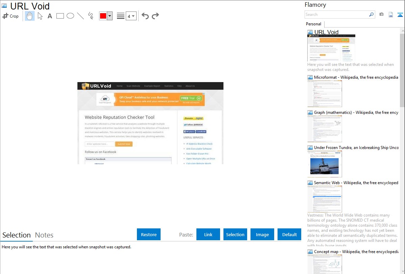The width and height of the screenshot is (405, 274).
Task: Click the Restore button
Action: point(149,234)
